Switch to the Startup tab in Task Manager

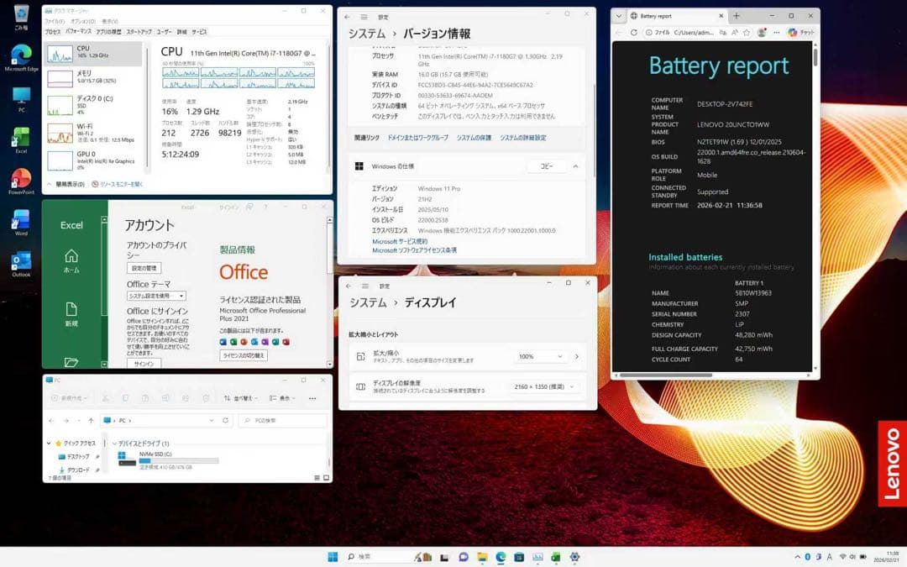139,32
